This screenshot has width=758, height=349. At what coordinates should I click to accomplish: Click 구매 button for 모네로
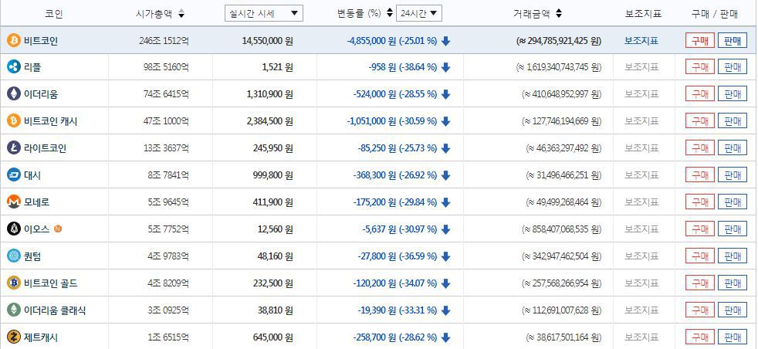click(699, 202)
